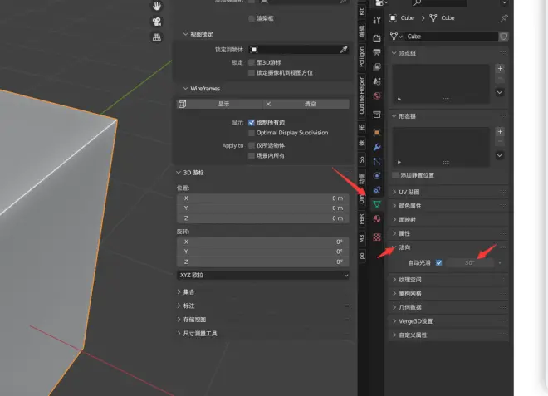Open the Collection properties box icon

click(x=377, y=115)
